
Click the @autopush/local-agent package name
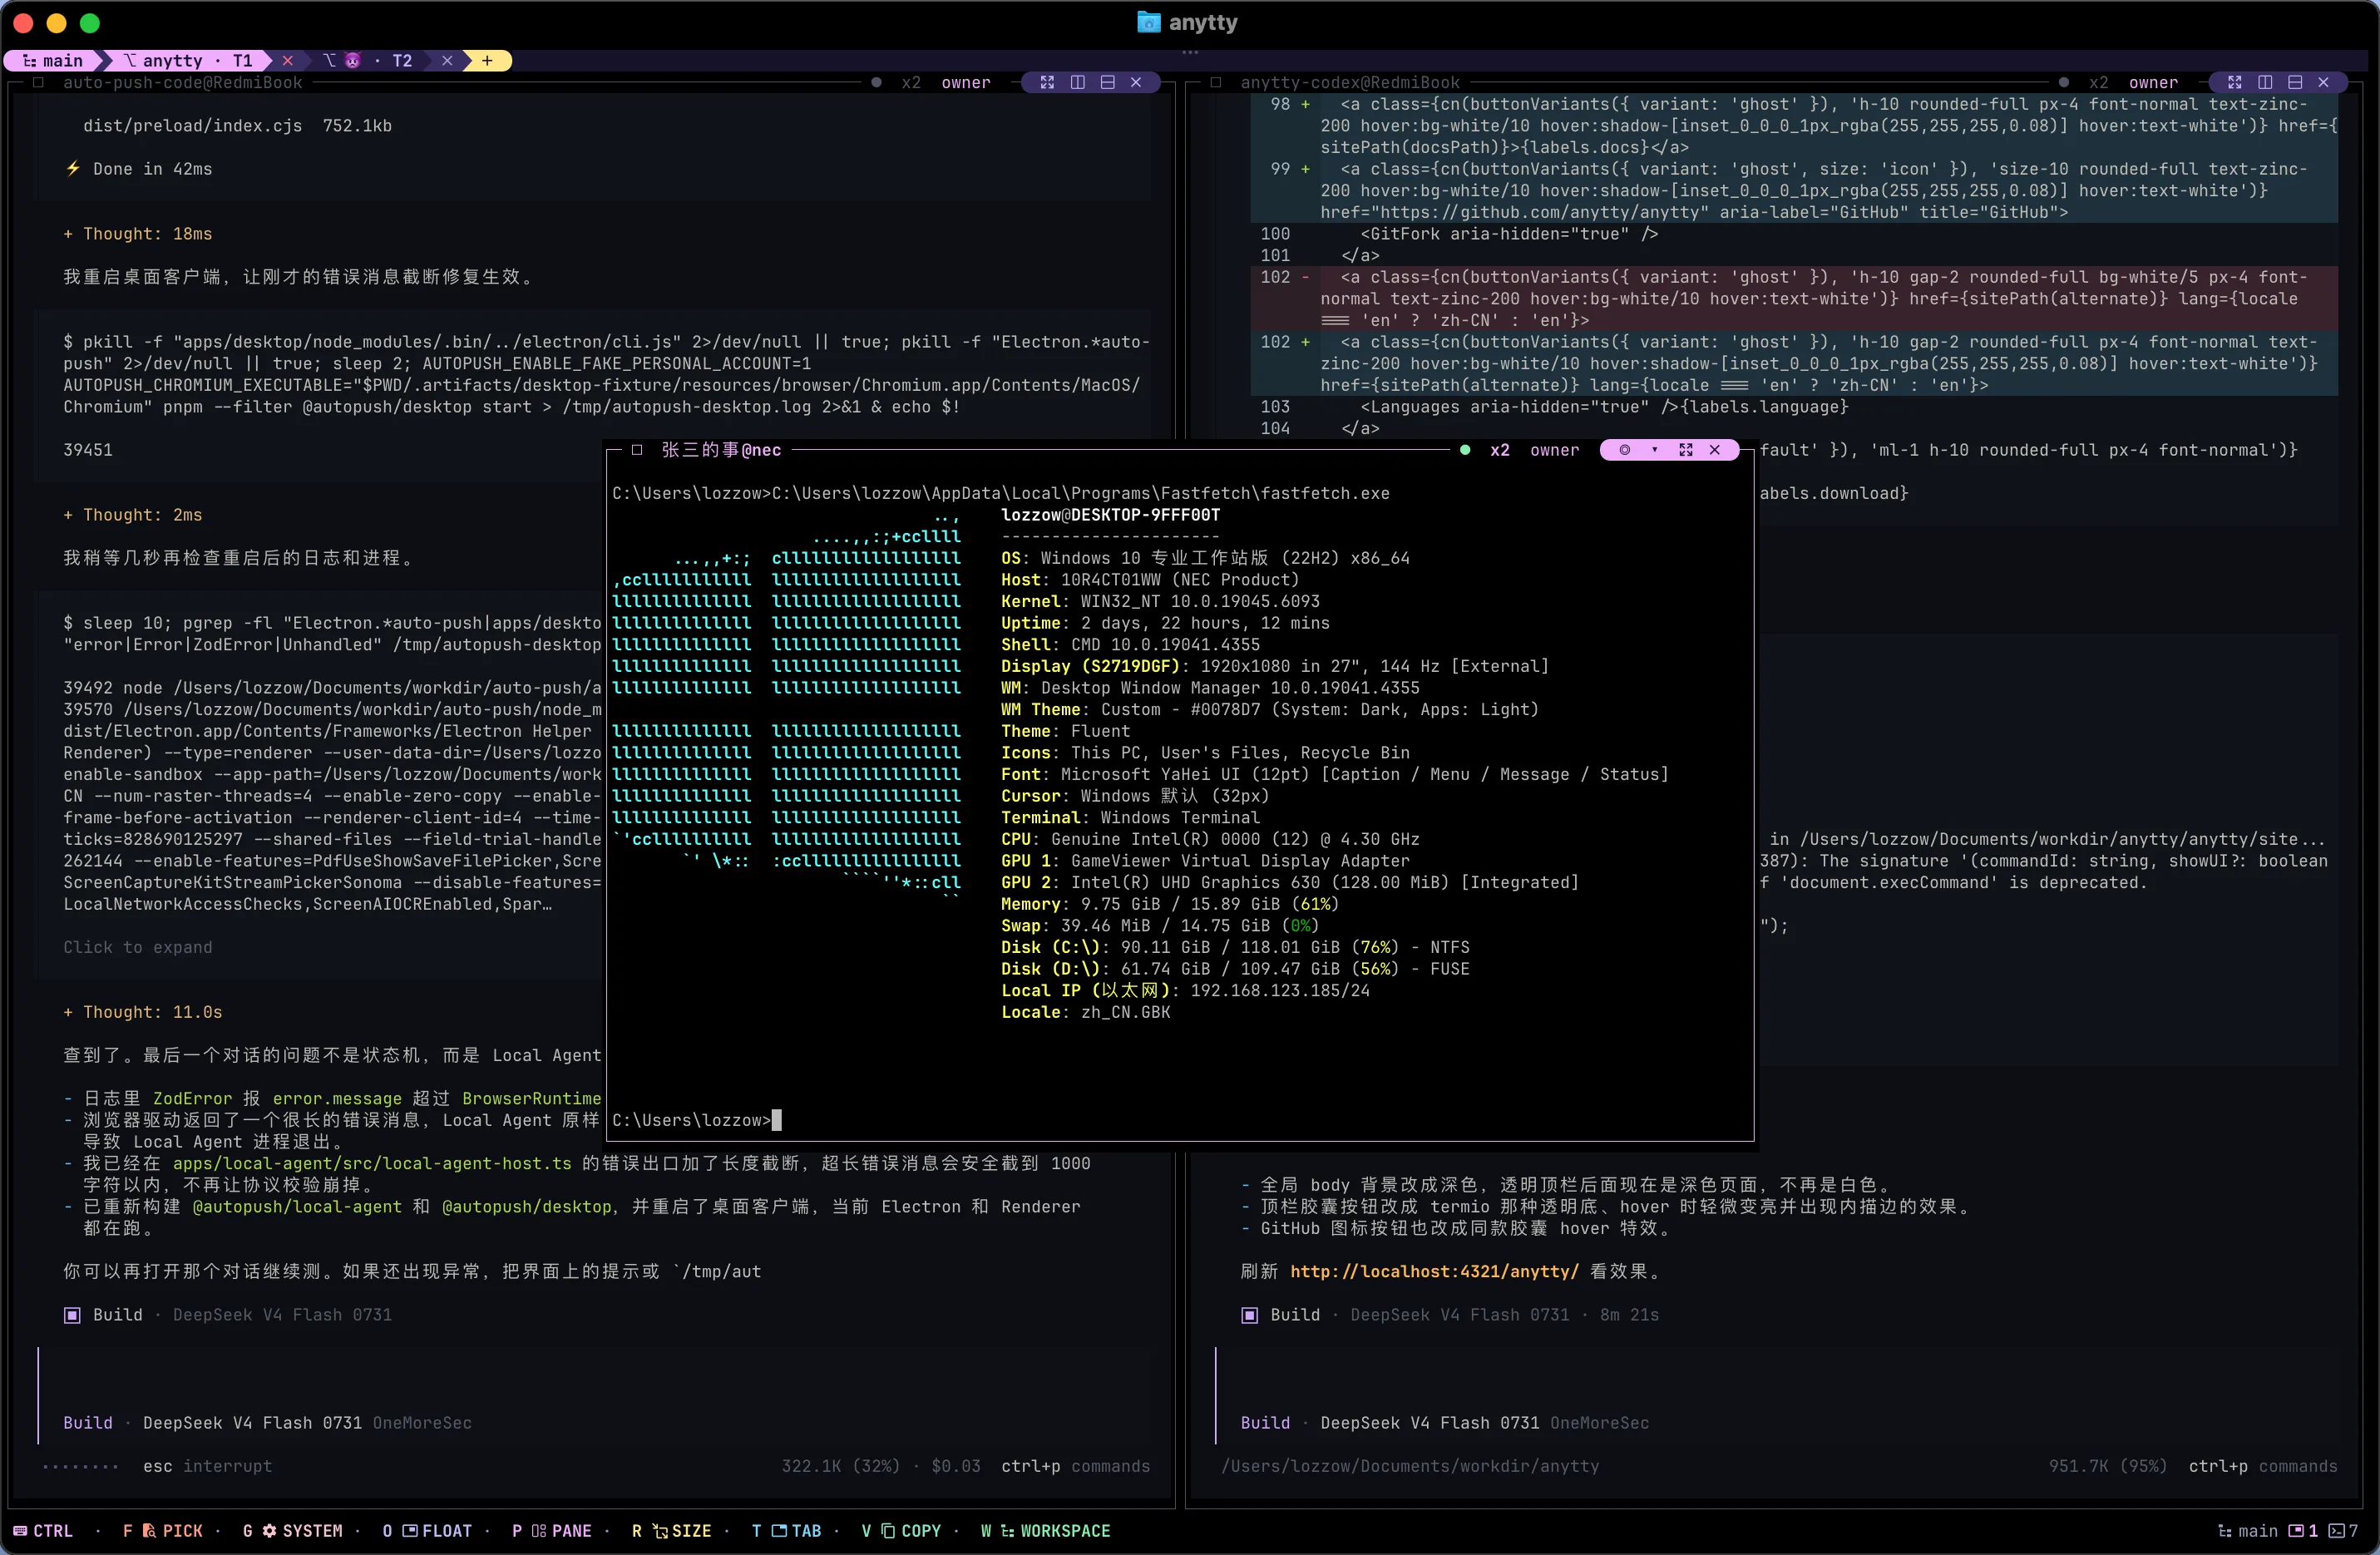[x=297, y=1207]
